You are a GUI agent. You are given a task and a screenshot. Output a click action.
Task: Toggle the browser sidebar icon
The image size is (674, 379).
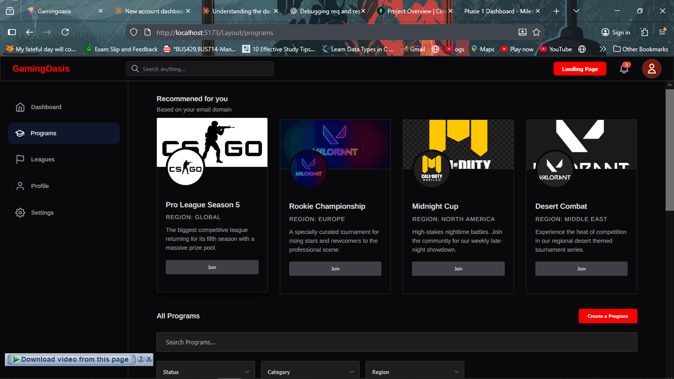pos(12,32)
